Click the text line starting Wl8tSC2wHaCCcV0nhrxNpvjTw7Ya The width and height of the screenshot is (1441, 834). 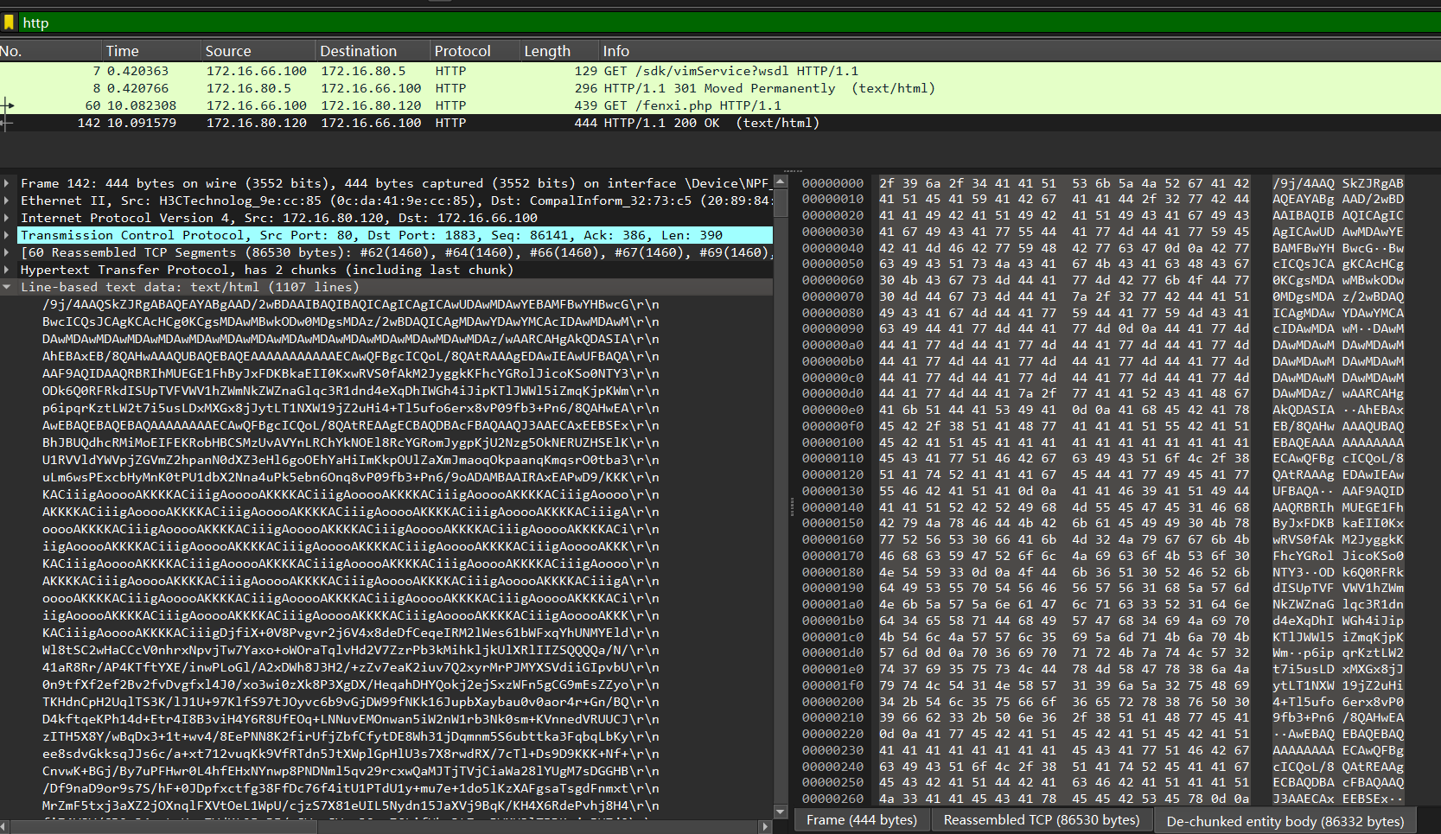(x=351, y=650)
